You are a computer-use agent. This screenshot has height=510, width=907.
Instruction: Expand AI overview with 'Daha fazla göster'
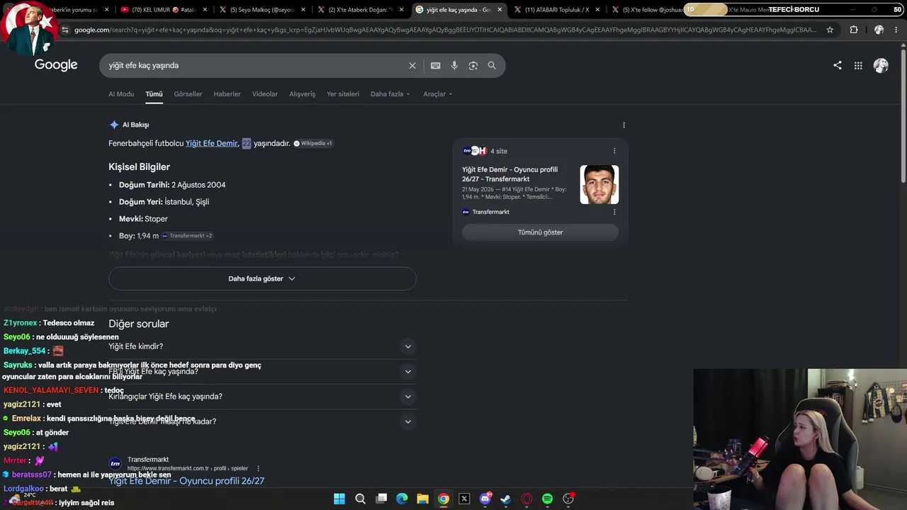pyautogui.click(x=262, y=278)
